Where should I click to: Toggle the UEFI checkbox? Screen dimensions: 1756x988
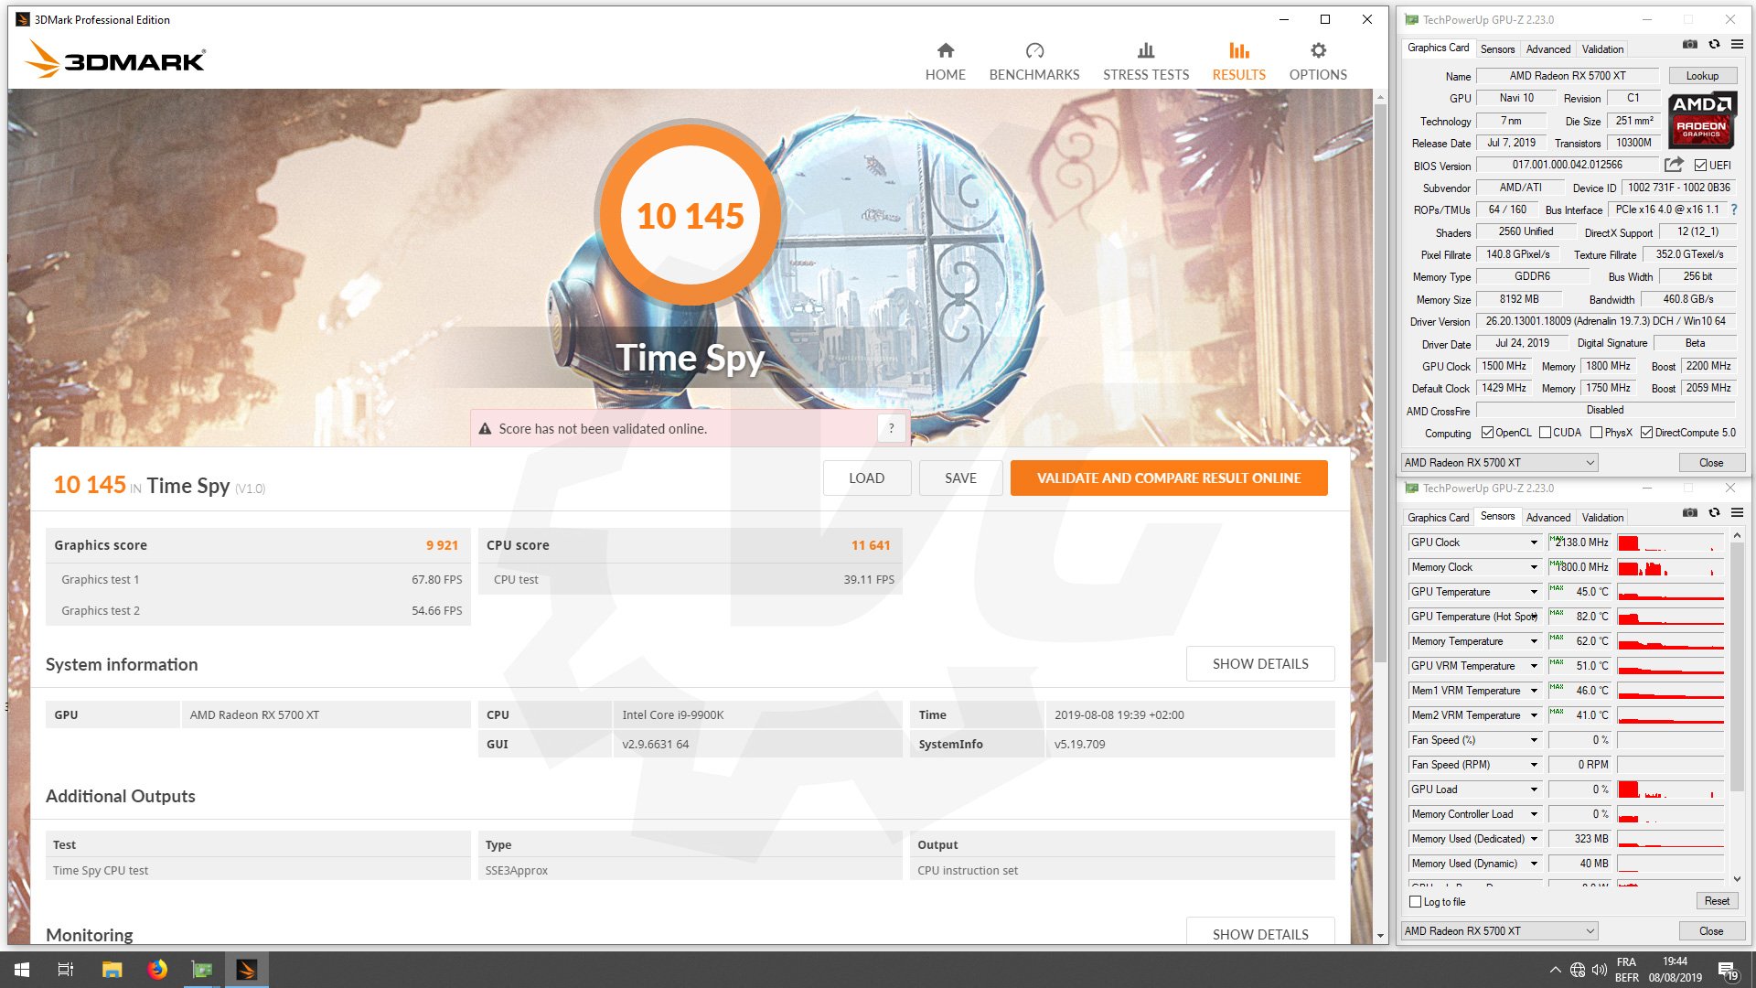1700,166
